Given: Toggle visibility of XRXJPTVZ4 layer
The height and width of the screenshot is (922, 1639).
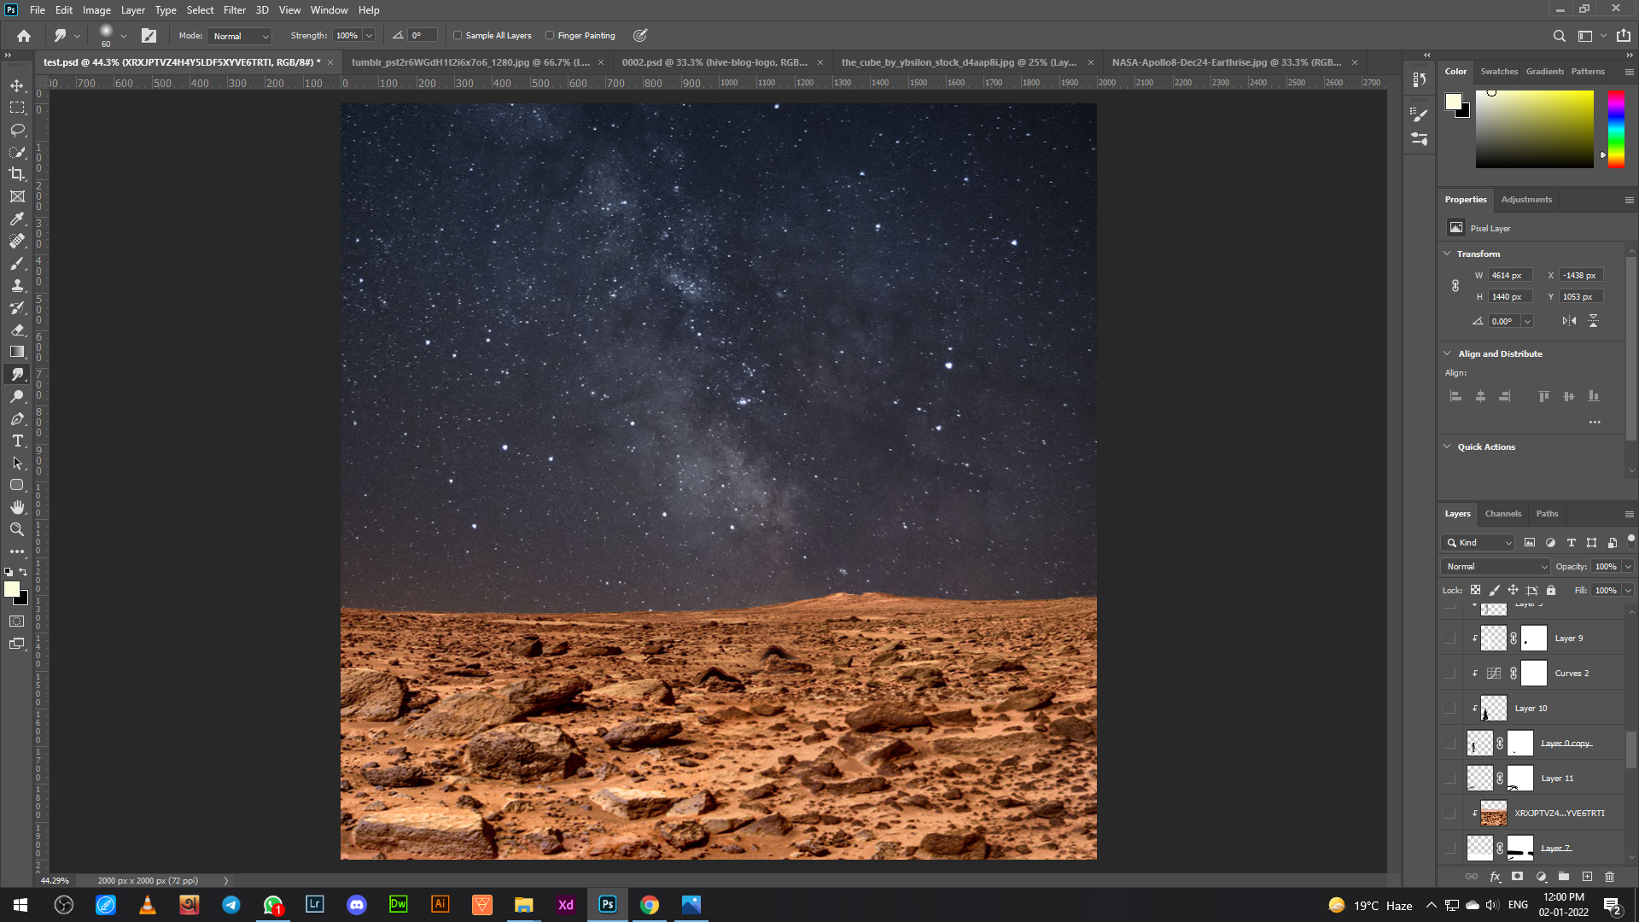Looking at the screenshot, I should pyautogui.click(x=1449, y=814).
